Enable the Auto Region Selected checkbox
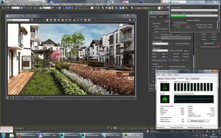This screenshot has width=221, height=138. (174, 44)
